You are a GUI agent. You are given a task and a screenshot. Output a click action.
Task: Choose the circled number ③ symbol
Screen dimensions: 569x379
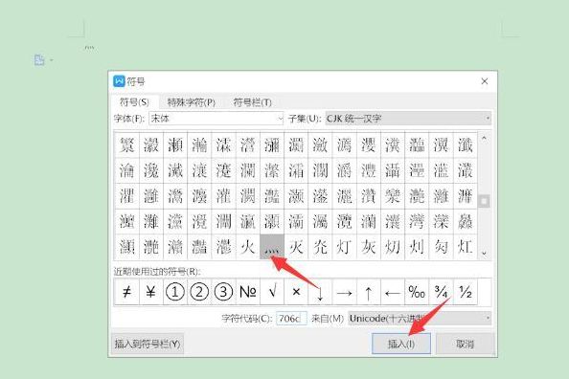[x=223, y=292]
